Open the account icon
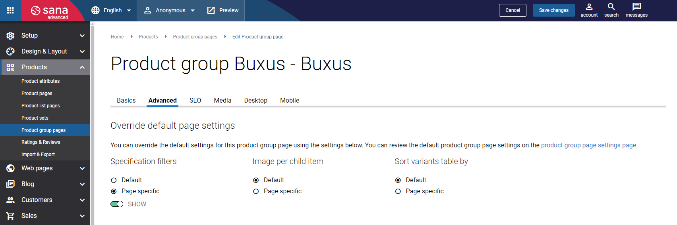This screenshot has width=677, height=225. 589,7
